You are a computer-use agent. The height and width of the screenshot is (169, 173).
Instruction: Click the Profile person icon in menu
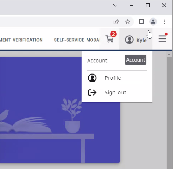tap(92, 78)
